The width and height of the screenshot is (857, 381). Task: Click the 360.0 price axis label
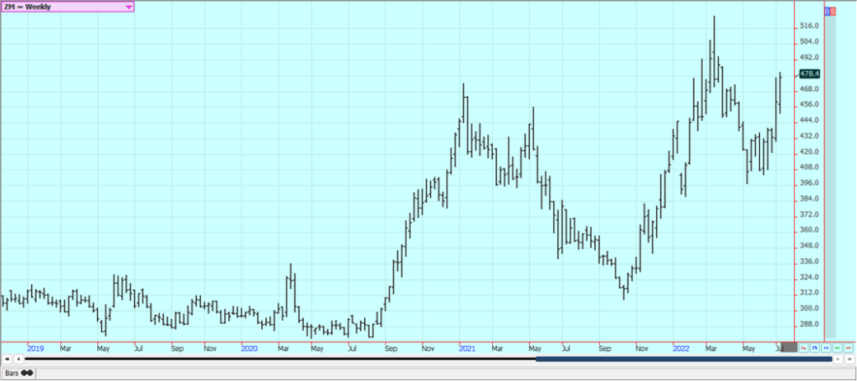coord(808,230)
